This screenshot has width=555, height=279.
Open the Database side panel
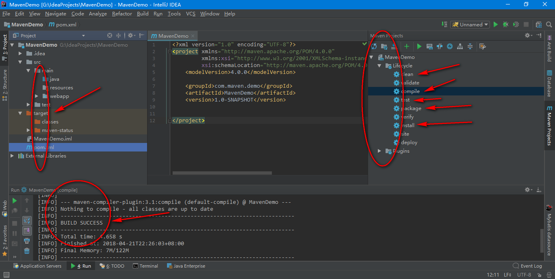pos(549,83)
